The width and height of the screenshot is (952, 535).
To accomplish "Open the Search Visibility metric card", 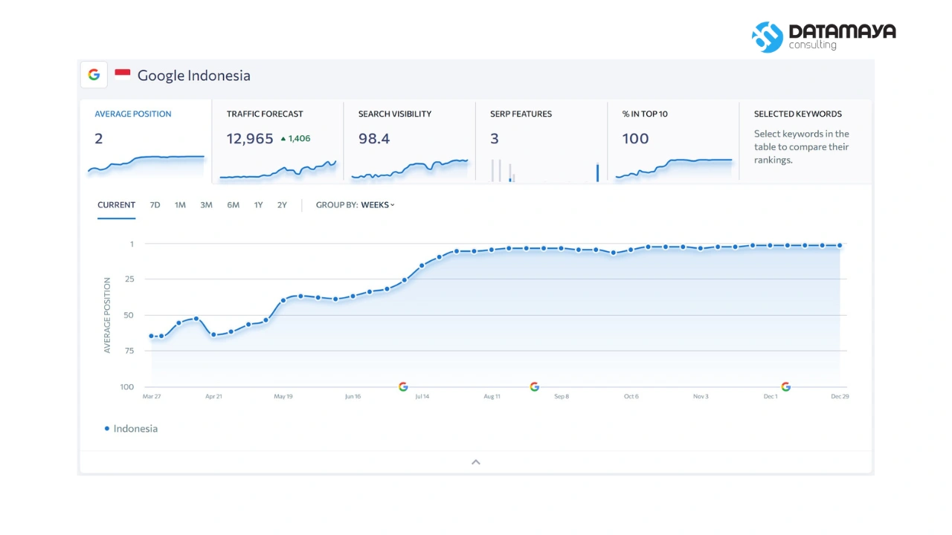I will 409,141.
